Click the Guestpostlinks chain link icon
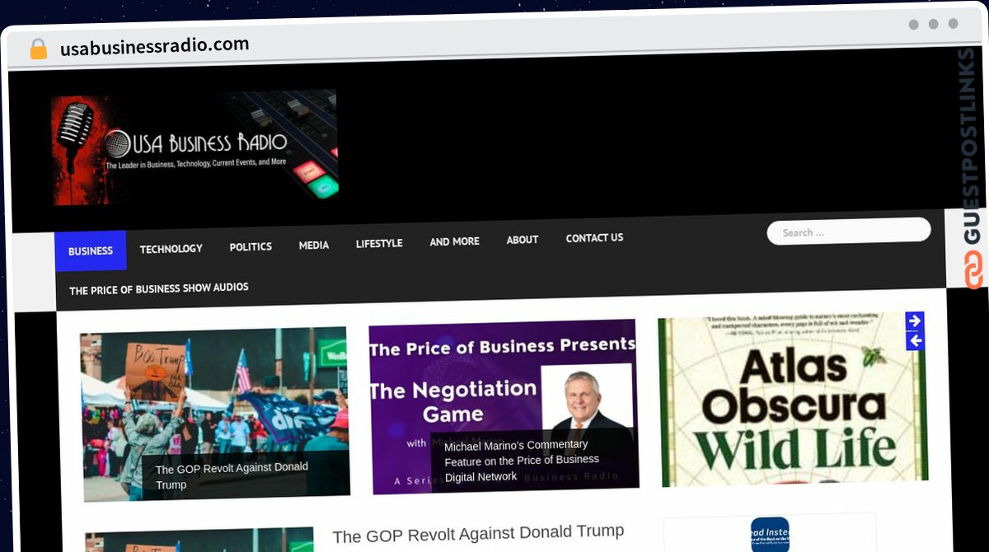The height and width of the screenshot is (552, 989). click(974, 270)
